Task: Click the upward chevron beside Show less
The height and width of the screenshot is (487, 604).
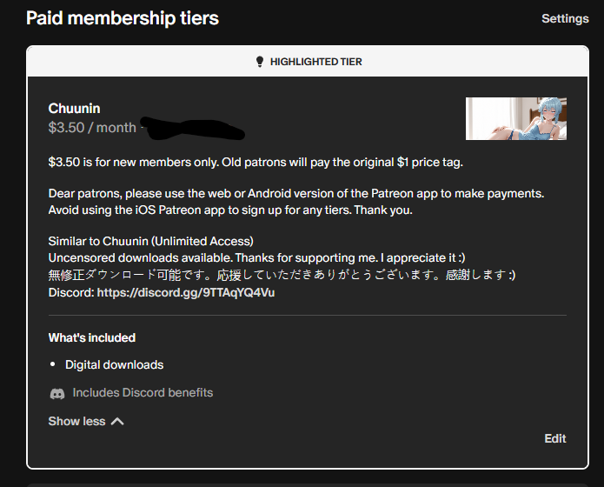Action: (117, 422)
